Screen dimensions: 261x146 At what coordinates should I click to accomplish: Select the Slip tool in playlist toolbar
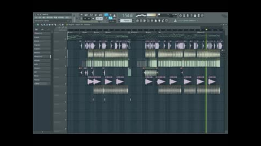click(52, 25)
